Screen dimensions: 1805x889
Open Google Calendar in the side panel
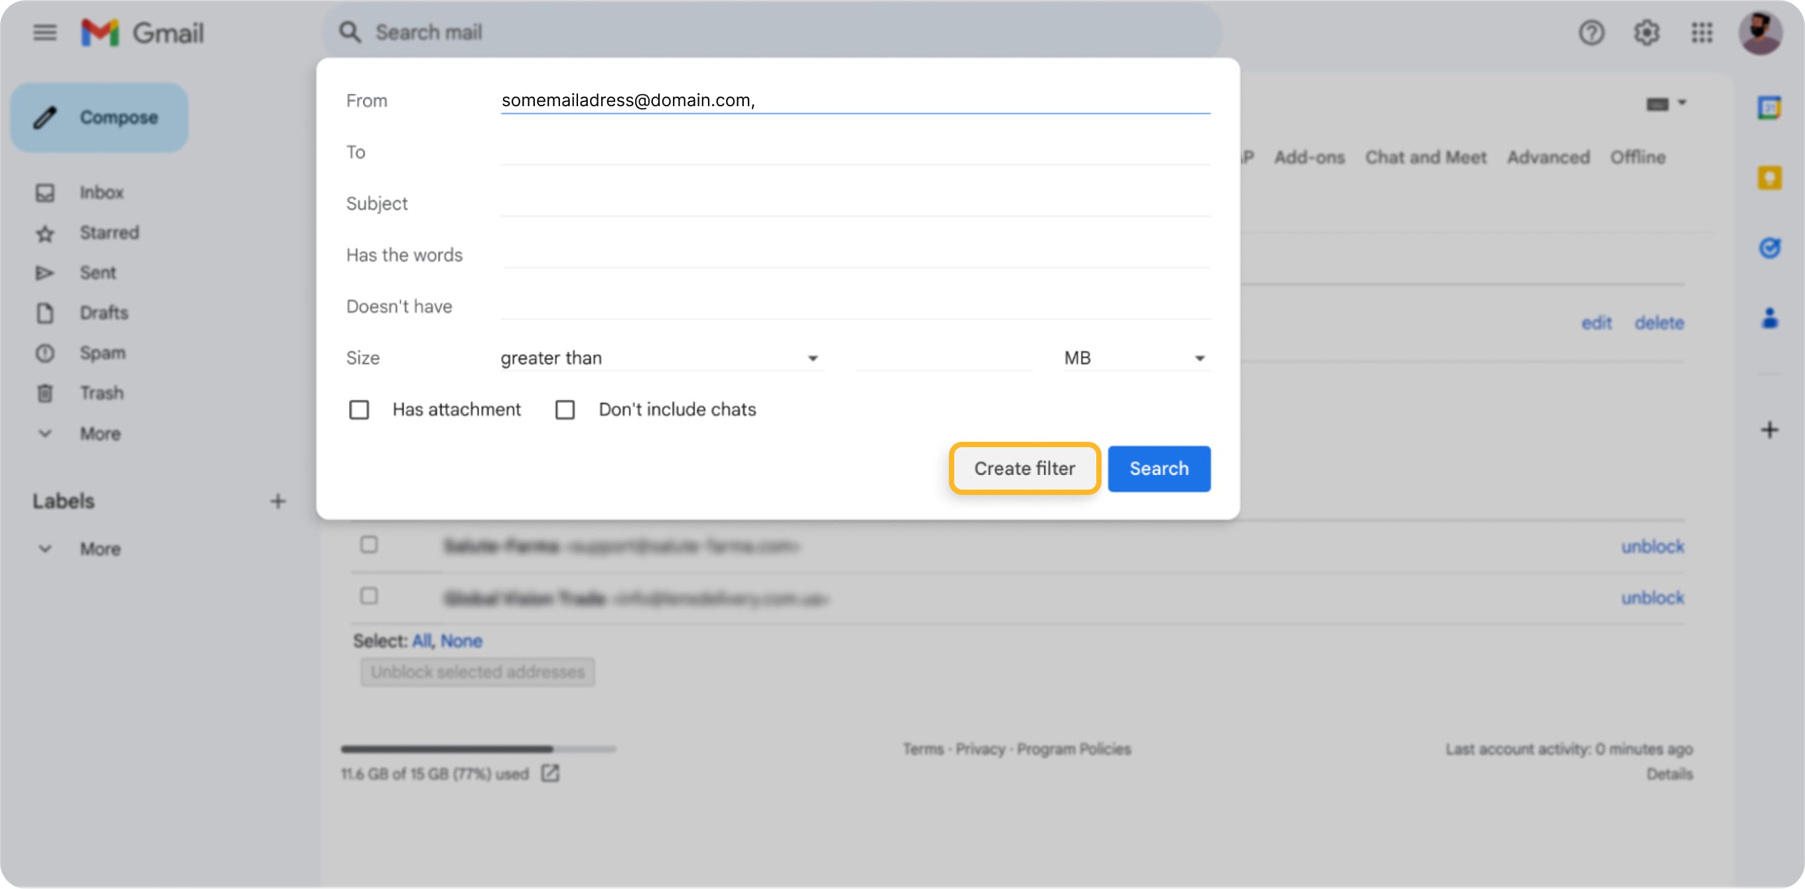click(1769, 107)
